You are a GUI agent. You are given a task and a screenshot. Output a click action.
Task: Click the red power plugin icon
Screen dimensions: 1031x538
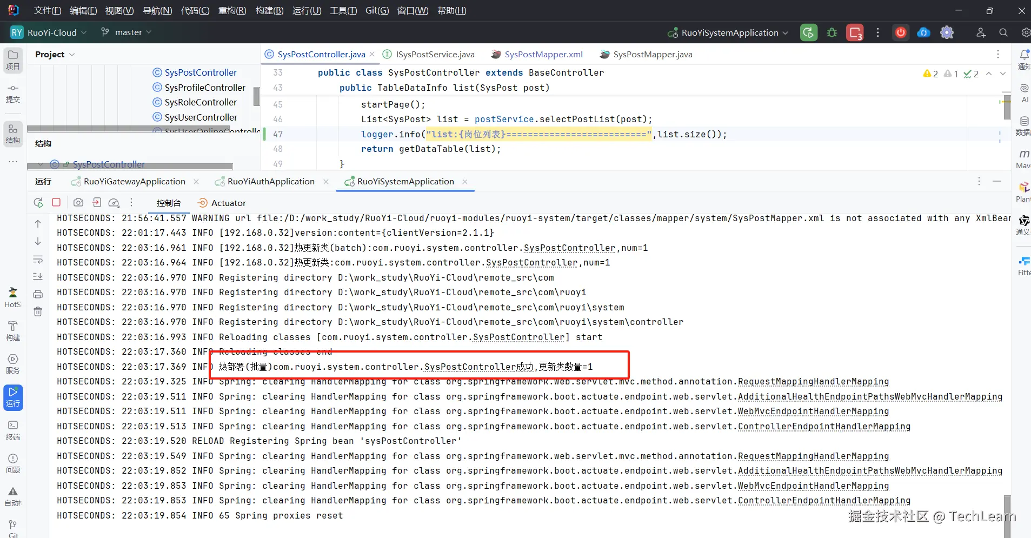pos(901,32)
